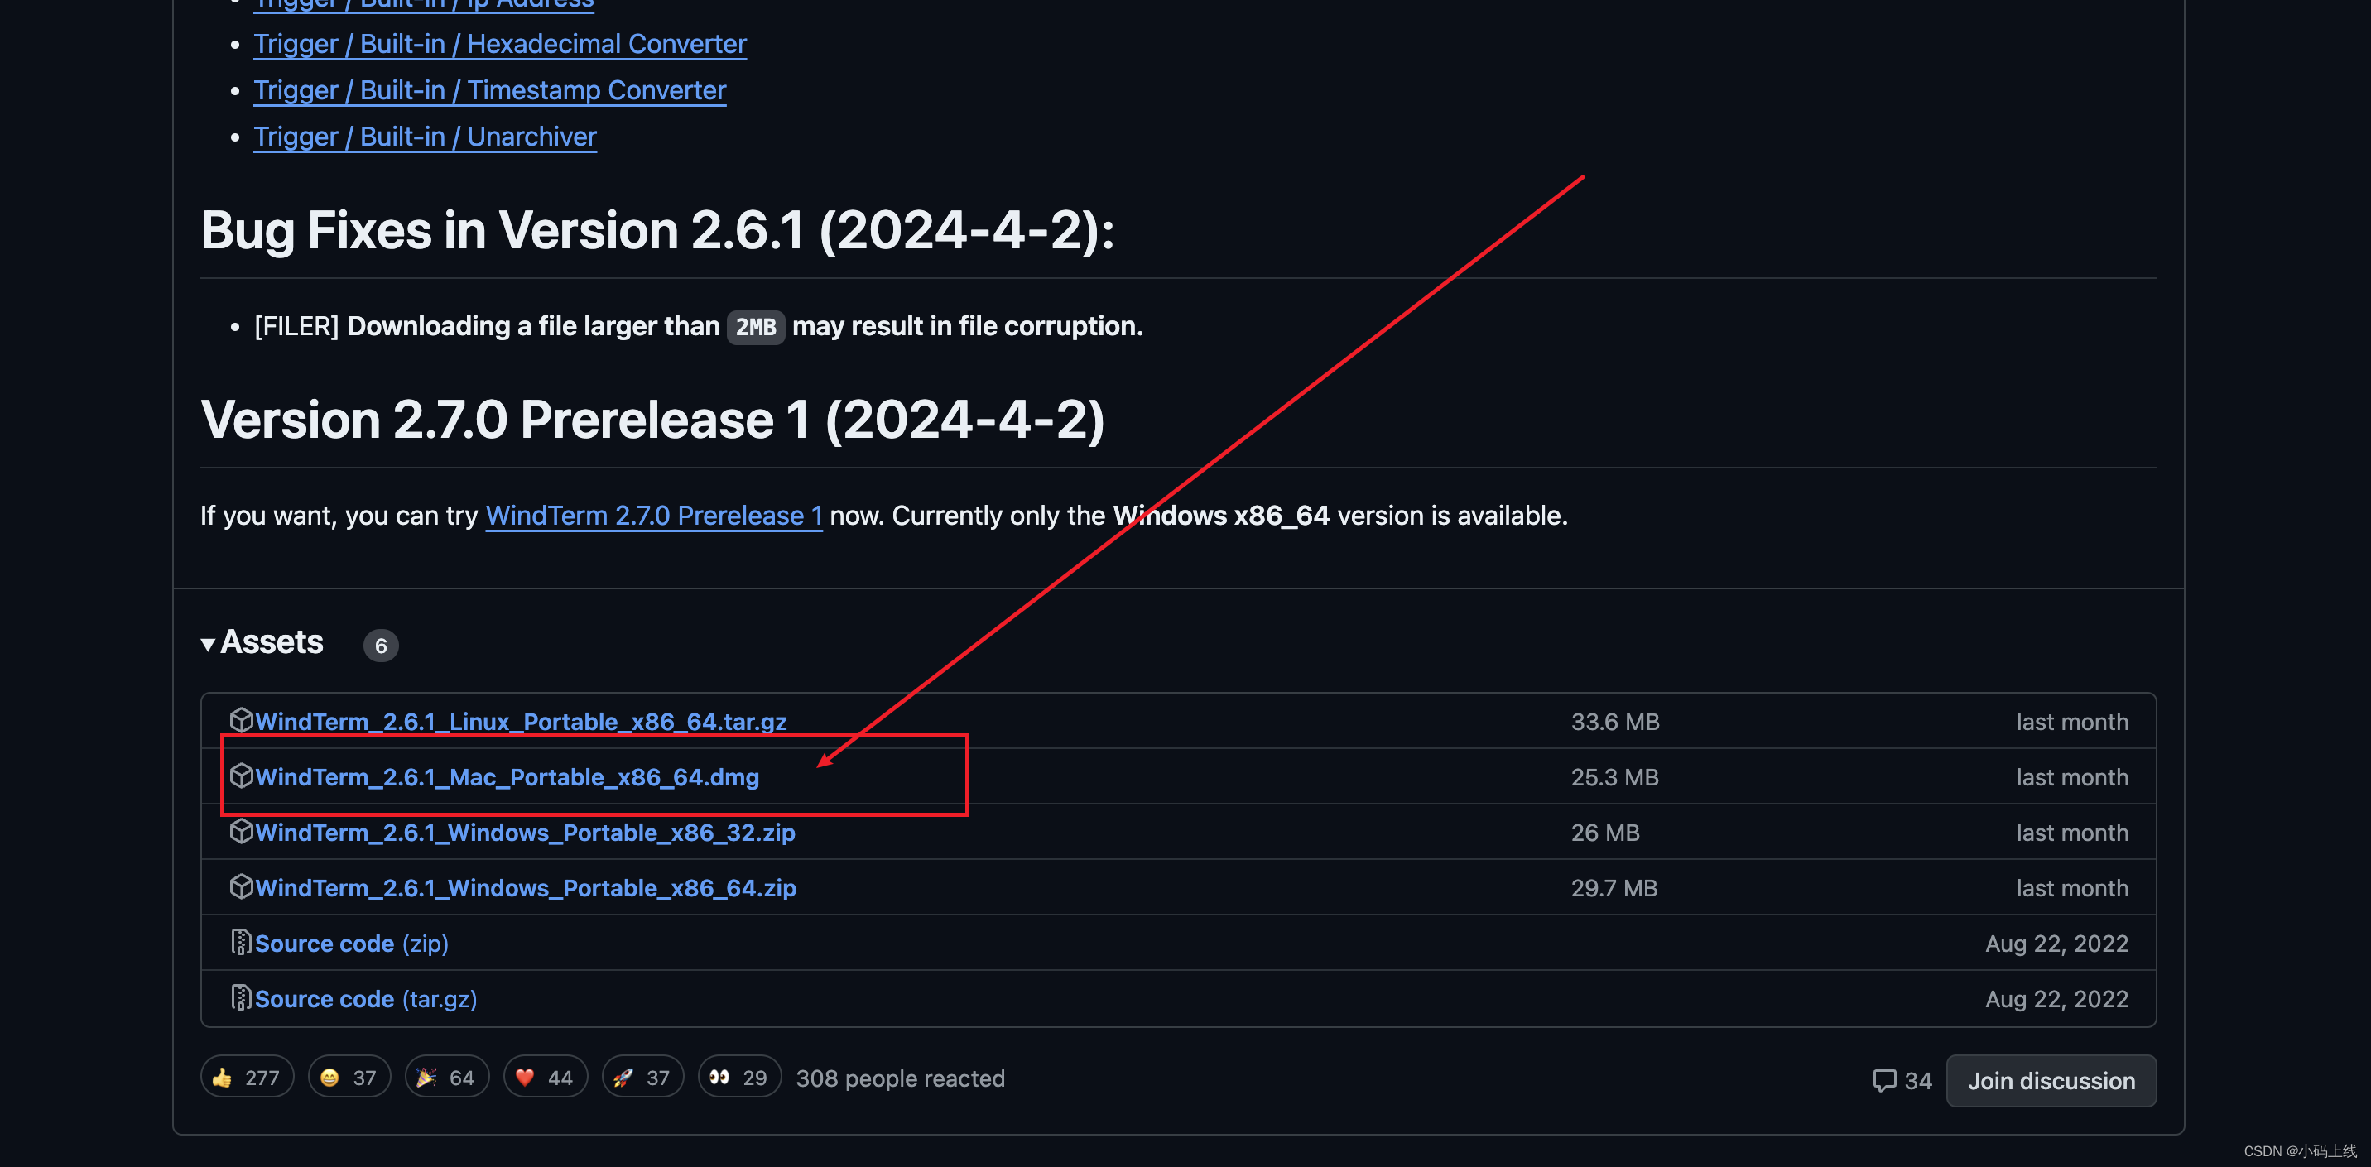This screenshot has height=1167, width=2371.
Task: Open the WindTerm 2.7.0 Prerelease 1 link
Action: [653, 515]
